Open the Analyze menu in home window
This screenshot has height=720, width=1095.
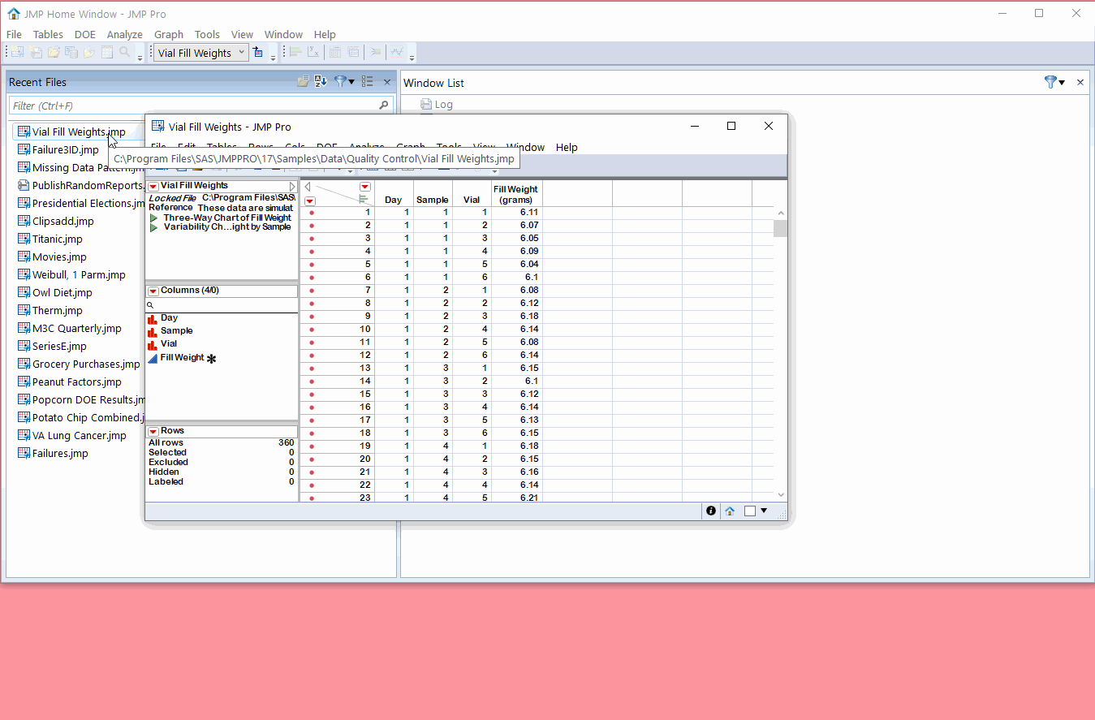click(124, 34)
